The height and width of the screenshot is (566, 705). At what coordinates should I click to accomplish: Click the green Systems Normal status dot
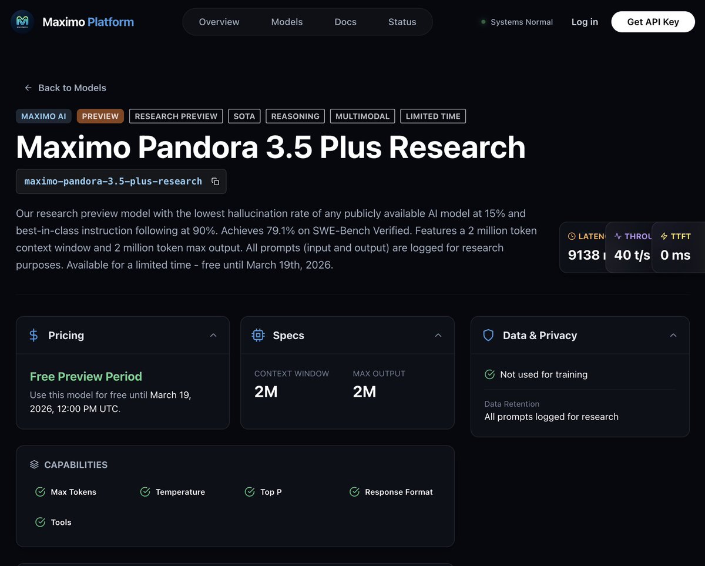(x=484, y=22)
